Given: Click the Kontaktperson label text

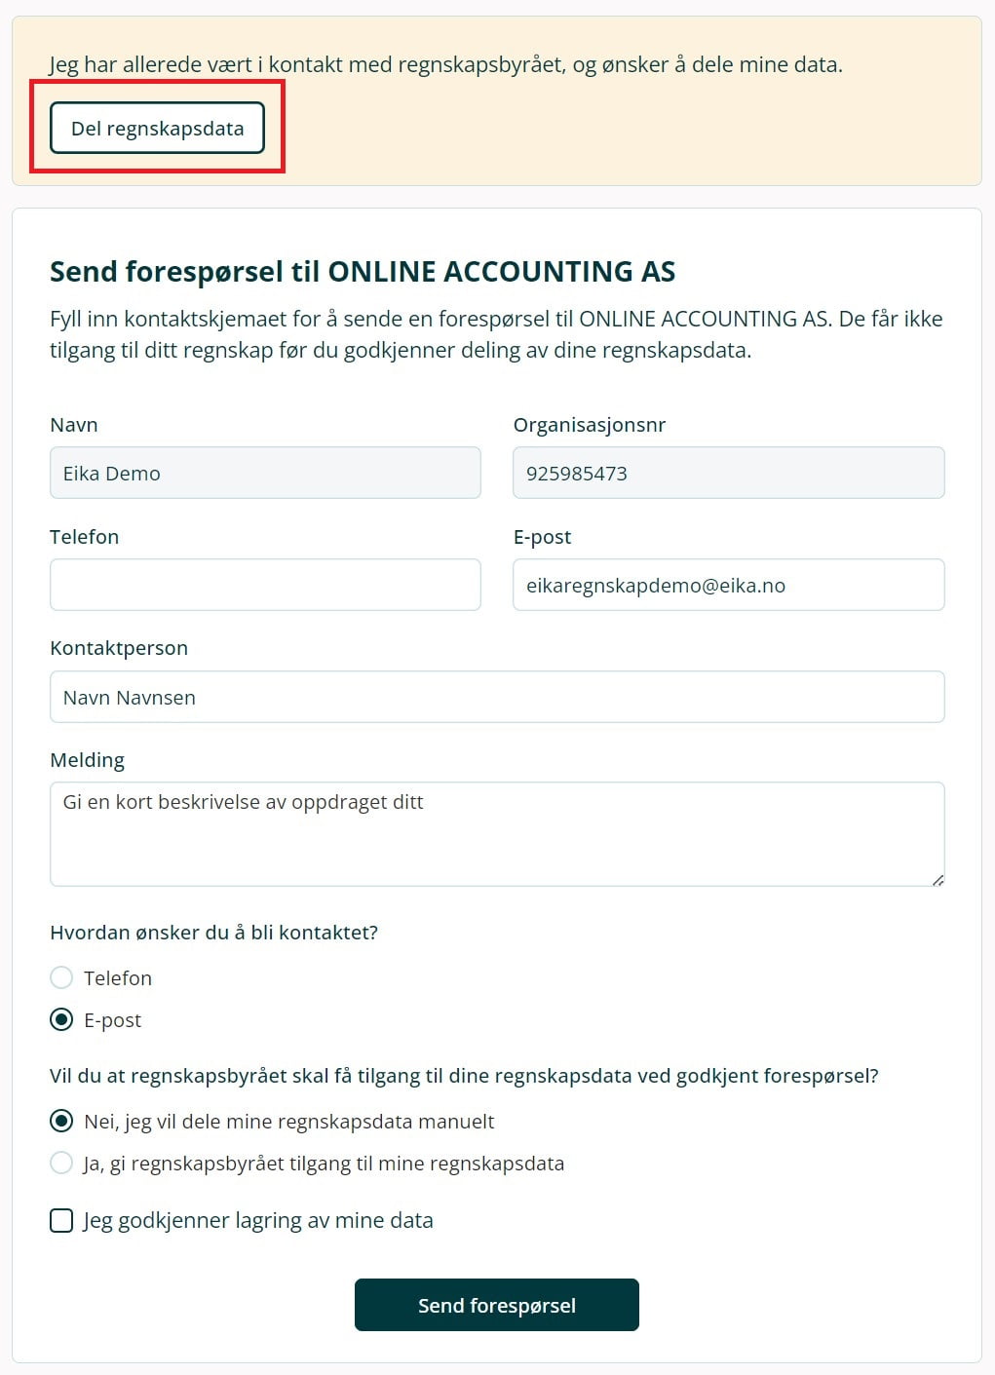Looking at the screenshot, I should click(119, 648).
